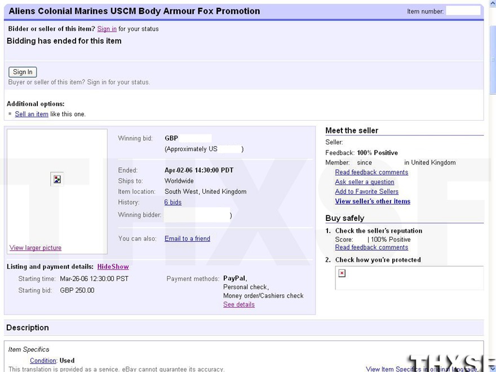Viewport: 496px width, 372px height.
Task: Click 'Email to a friend' link
Action: [x=187, y=238]
